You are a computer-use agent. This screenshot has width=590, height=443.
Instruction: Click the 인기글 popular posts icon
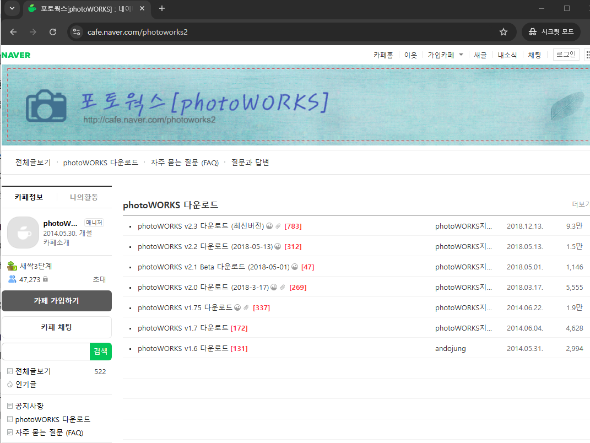tap(9, 384)
